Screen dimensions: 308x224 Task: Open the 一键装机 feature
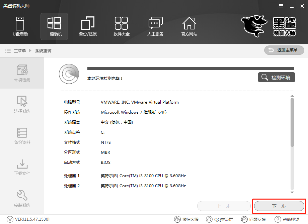pos(54,26)
